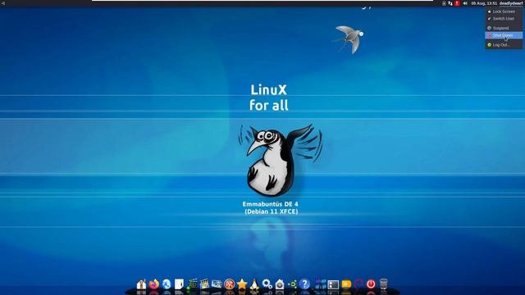Open the home folder dock icon
525x295 pixels.
pos(141,284)
